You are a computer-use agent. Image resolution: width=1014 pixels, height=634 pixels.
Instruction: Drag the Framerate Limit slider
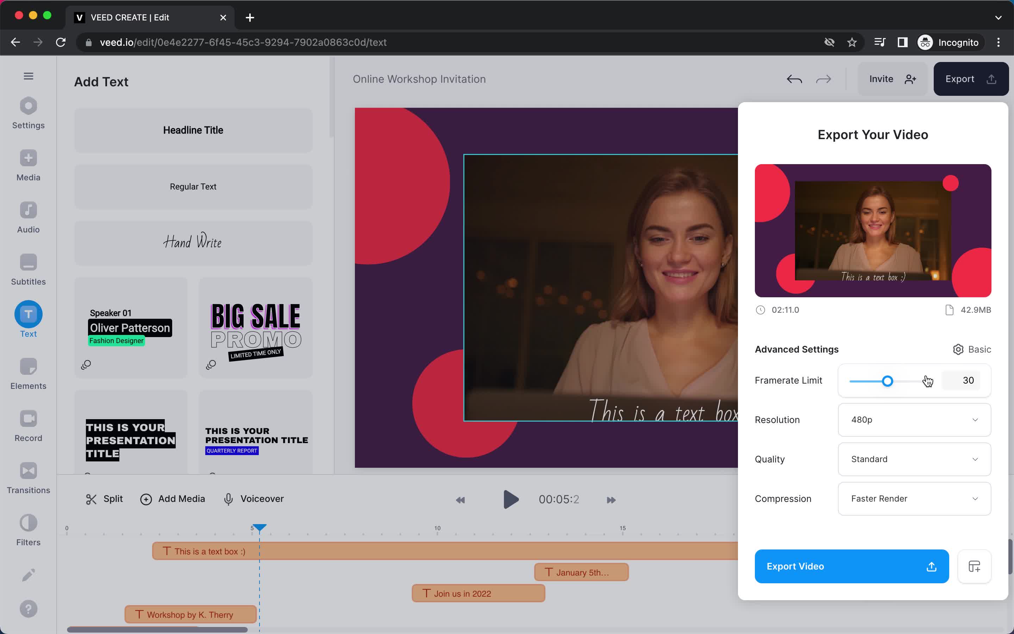(x=888, y=380)
